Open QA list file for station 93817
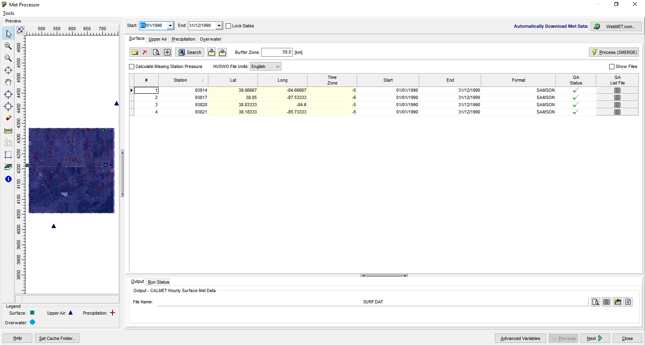This screenshot has height=346, width=645. (x=617, y=98)
